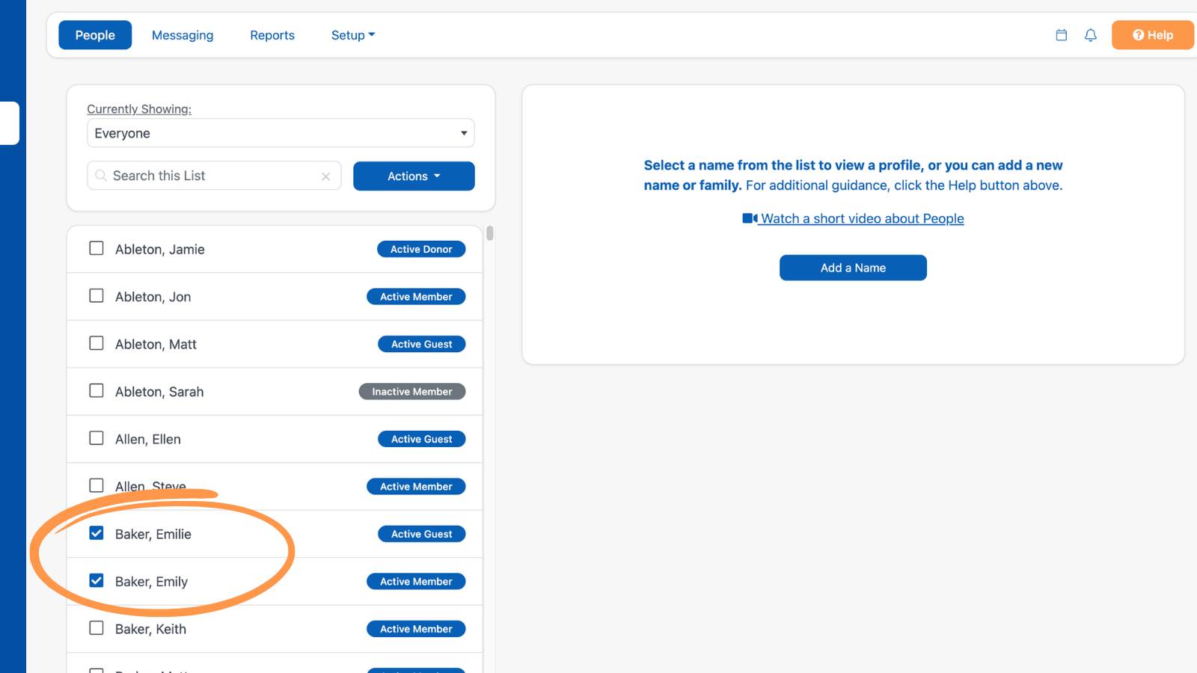Open the Help button
This screenshot has width=1197, height=673.
[x=1152, y=35]
